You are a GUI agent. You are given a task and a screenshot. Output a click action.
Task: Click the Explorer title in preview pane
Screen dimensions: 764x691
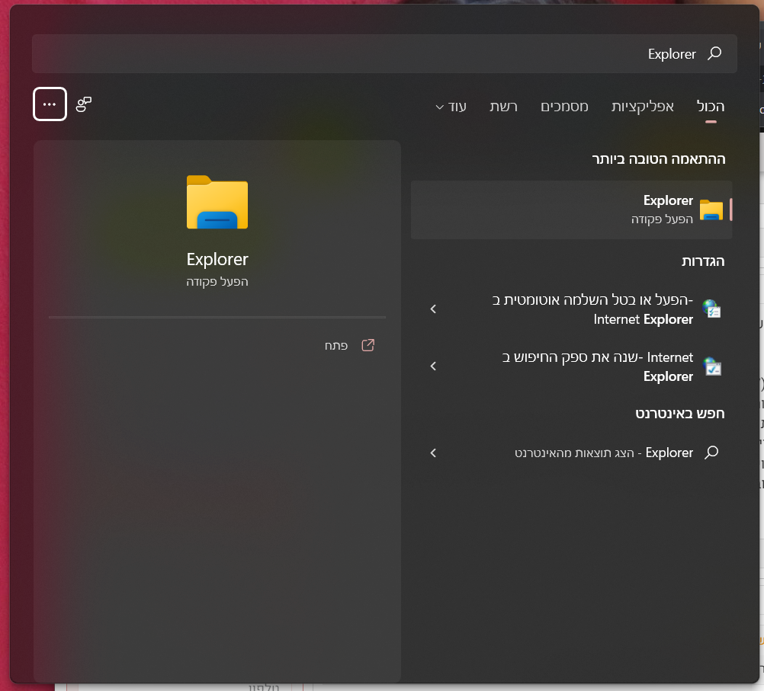point(217,260)
